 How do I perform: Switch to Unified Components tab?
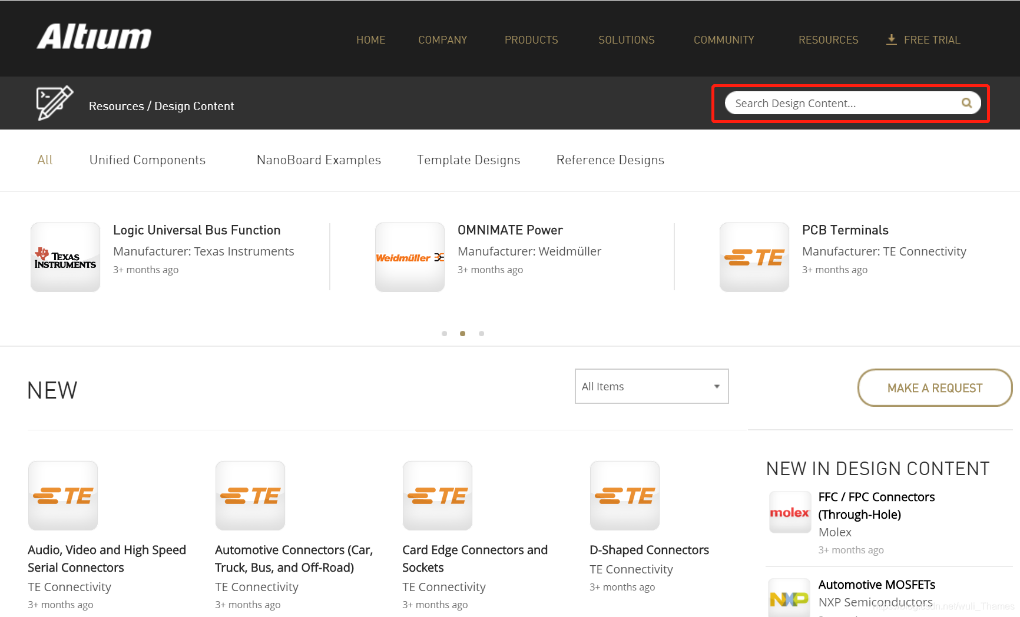[147, 160]
